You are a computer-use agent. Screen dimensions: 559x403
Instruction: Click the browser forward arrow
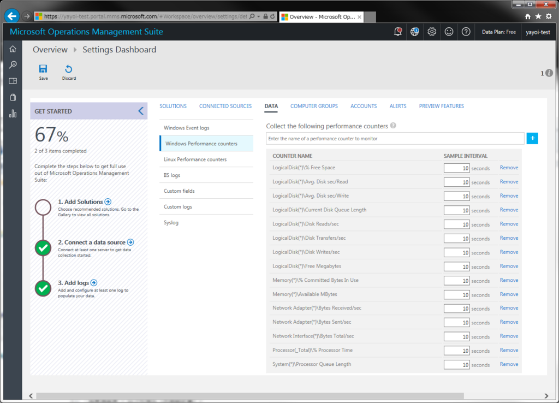pos(27,16)
